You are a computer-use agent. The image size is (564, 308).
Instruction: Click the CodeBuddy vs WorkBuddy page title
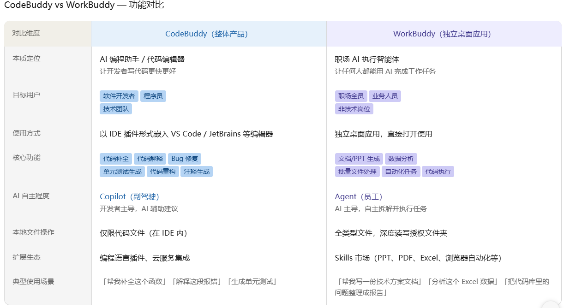(x=84, y=6)
